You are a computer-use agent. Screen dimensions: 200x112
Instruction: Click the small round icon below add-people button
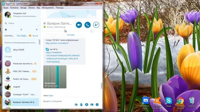click(x=92, y=31)
